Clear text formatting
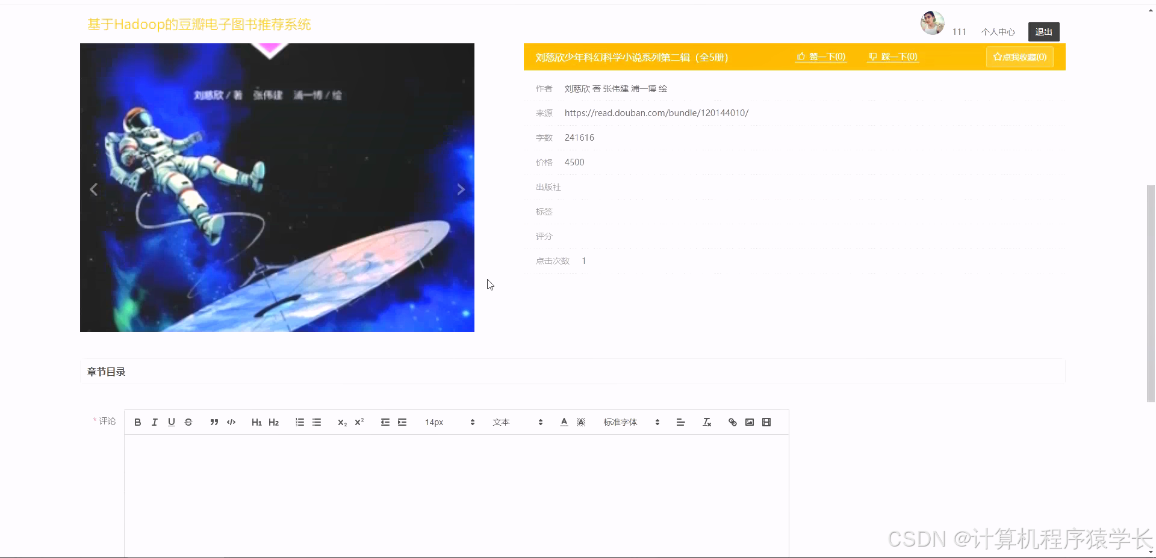The width and height of the screenshot is (1156, 558). pyautogui.click(x=707, y=422)
